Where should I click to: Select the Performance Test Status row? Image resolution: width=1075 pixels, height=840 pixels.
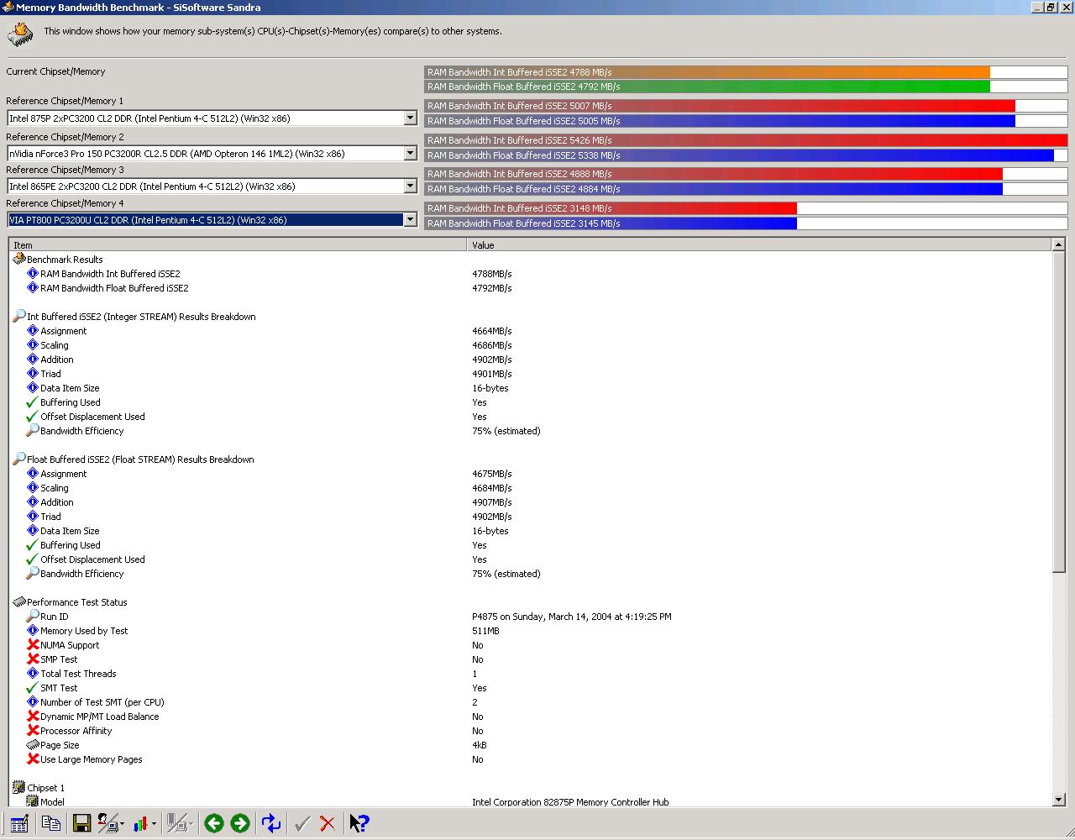coord(76,602)
